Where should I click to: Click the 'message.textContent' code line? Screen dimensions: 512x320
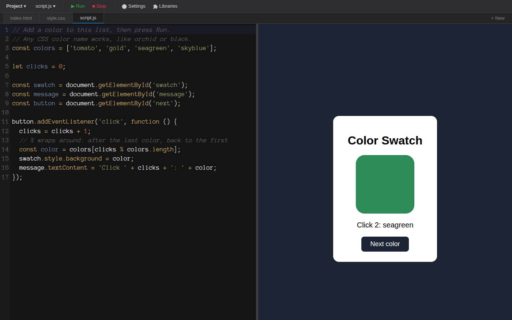pyautogui.click(x=118, y=168)
